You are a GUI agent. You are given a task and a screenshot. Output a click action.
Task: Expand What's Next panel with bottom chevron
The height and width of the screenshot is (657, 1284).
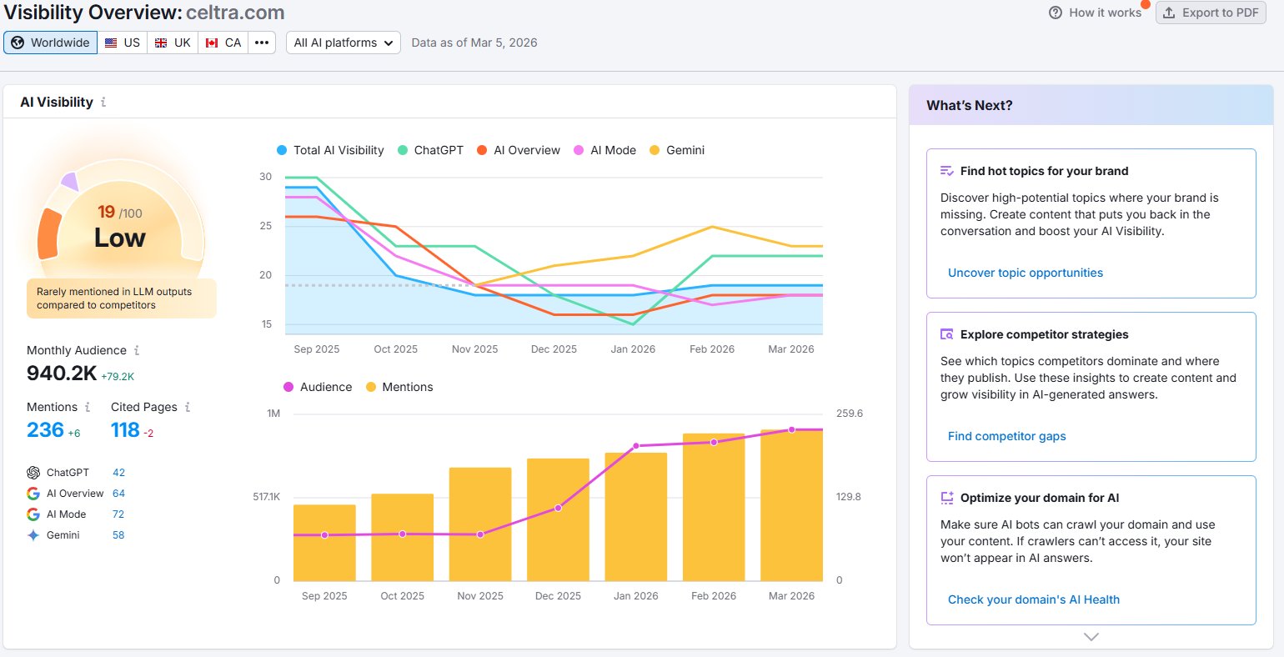click(x=1091, y=637)
